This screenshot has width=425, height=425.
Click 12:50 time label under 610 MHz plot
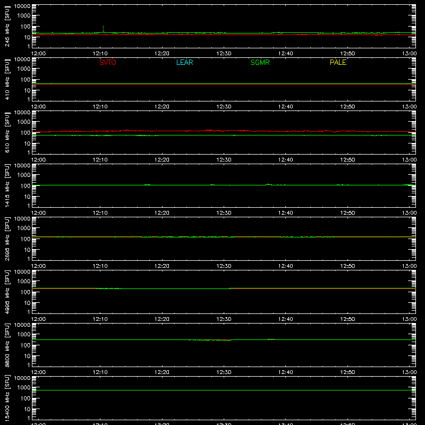coord(347,160)
